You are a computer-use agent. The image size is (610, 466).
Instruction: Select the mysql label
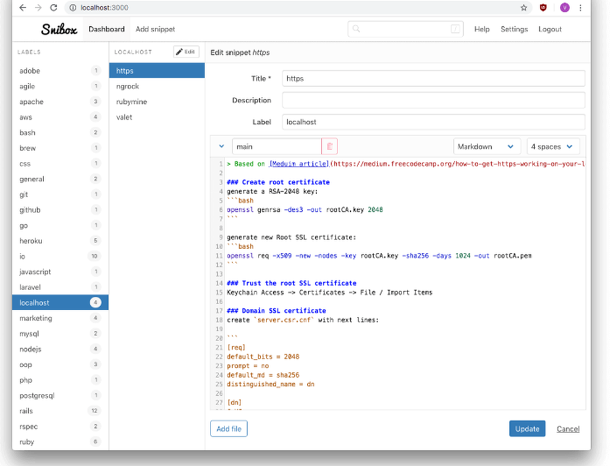coord(60,333)
